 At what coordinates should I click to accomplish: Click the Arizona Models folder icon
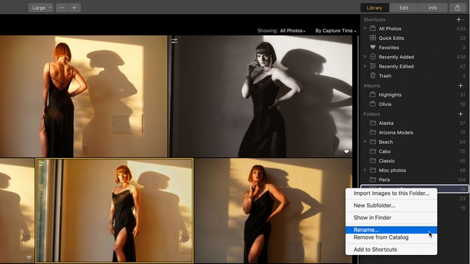tap(372, 132)
